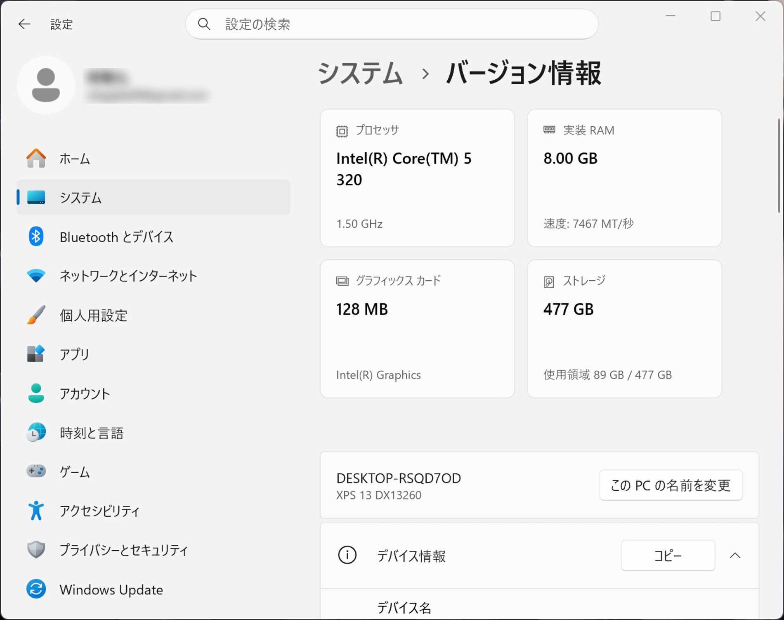
Task: Click the アプリ icon in sidebar
Action: coord(36,354)
